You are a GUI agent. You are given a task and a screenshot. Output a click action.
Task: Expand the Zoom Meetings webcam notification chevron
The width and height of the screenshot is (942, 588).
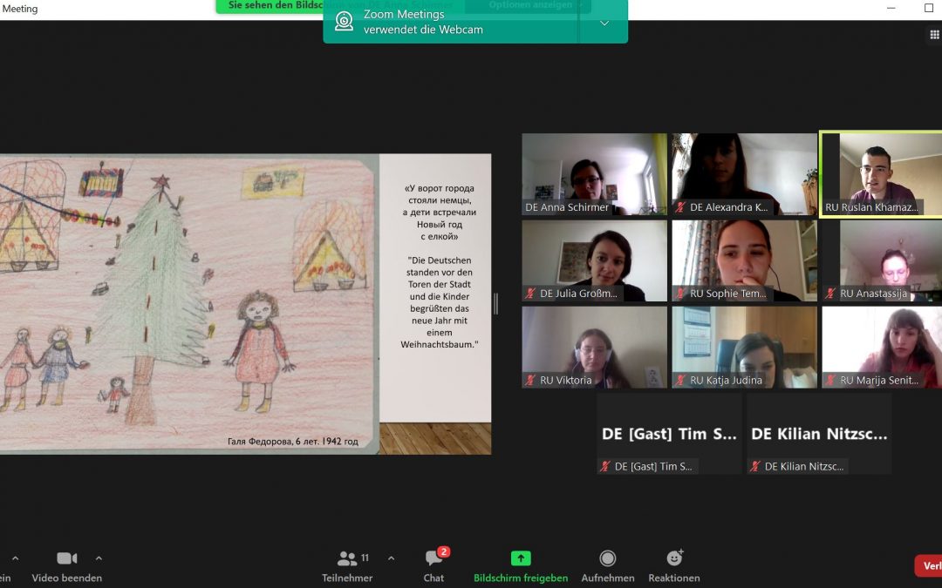pyautogui.click(x=604, y=23)
